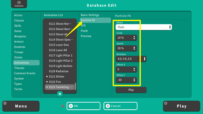Expand plus icon next to 0121 Glitter
Screen dimensions: 203x114
tap(47, 76)
